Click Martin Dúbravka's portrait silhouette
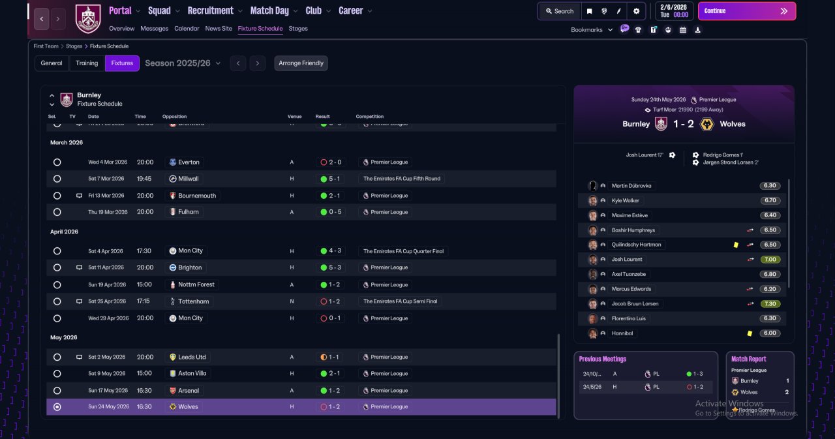835x439 pixels. point(593,186)
